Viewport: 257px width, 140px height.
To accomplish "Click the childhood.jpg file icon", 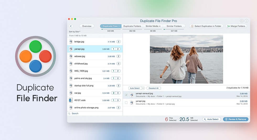I will [71, 64].
